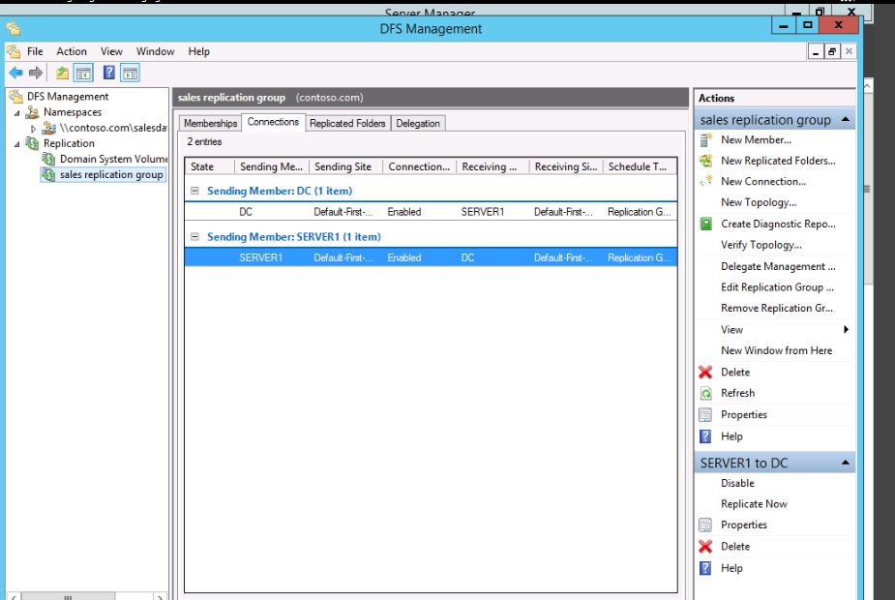895x600 pixels.
Task: Switch to the Memberships tab
Action: tap(210, 123)
